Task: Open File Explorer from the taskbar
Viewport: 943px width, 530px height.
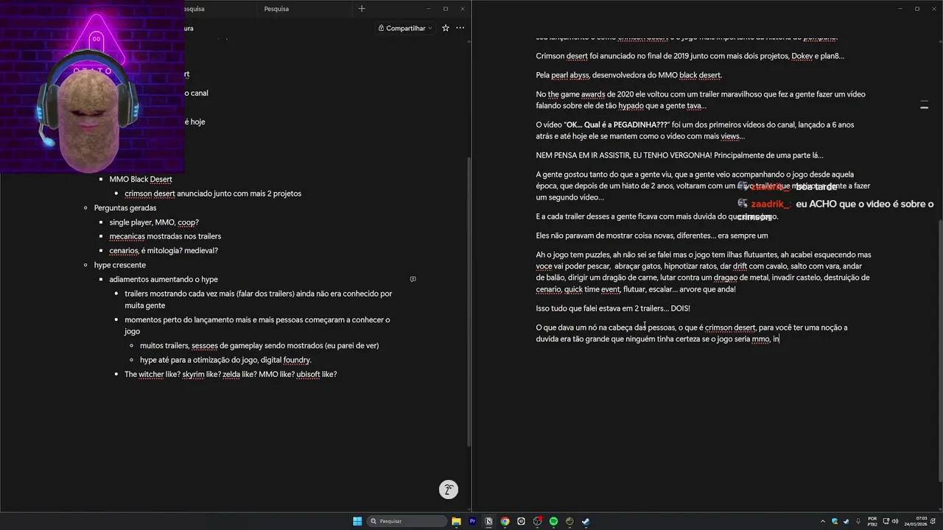Action: (456, 521)
